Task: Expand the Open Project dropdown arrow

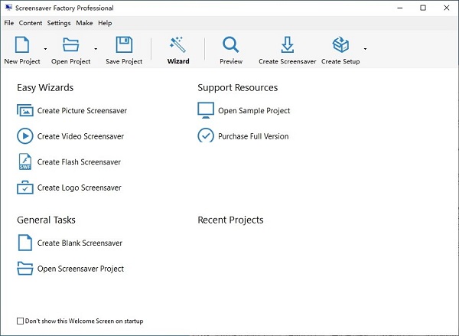Action: pos(96,49)
